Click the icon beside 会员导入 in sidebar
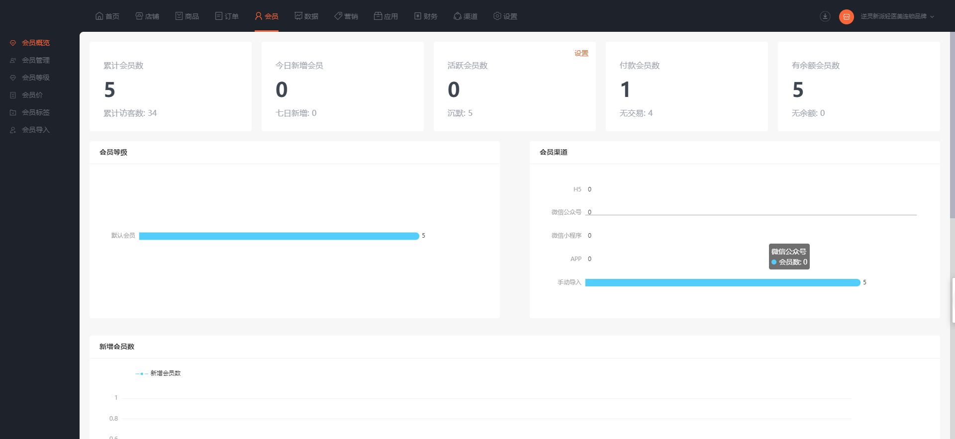This screenshot has width=955, height=439. click(x=13, y=130)
